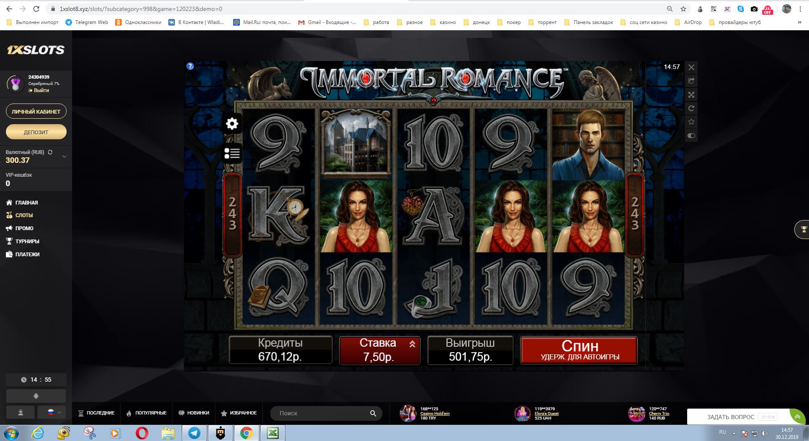Click the Android app button

coord(36,396)
